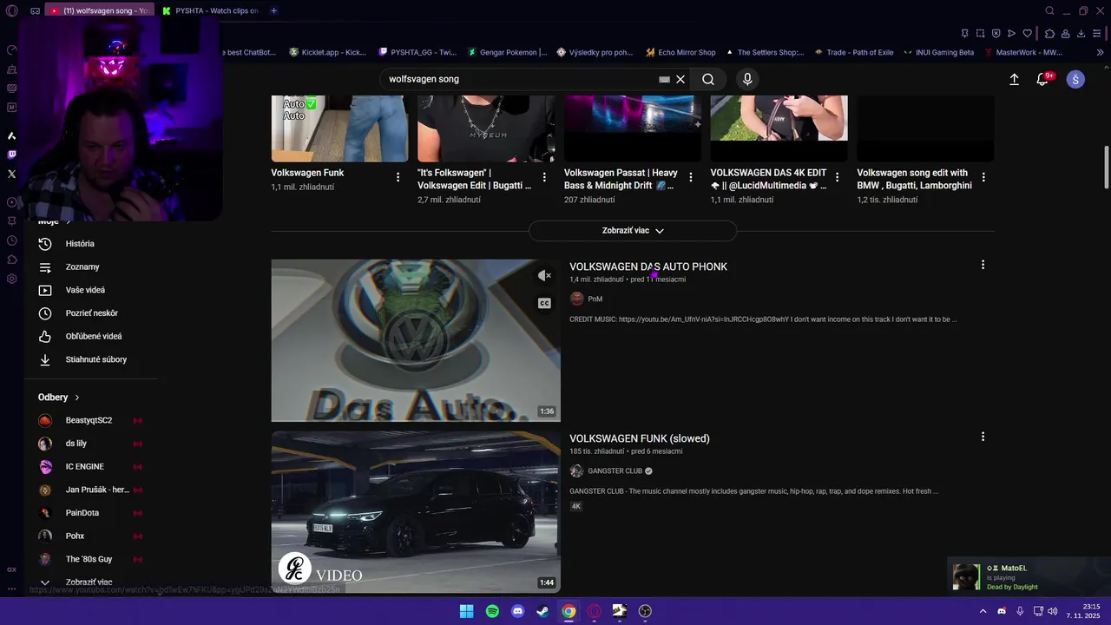Image resolution: width=1111 pixels, height=625 pixels.
Task: Expand the Odbery section chevron
Action: (77, 398)
